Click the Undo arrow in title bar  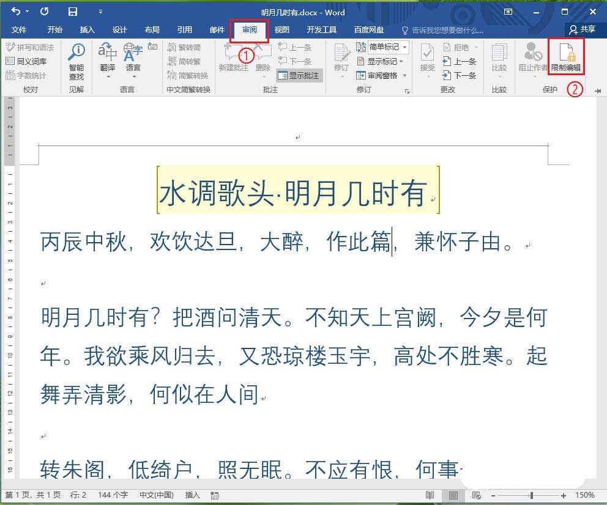(16, 12)
